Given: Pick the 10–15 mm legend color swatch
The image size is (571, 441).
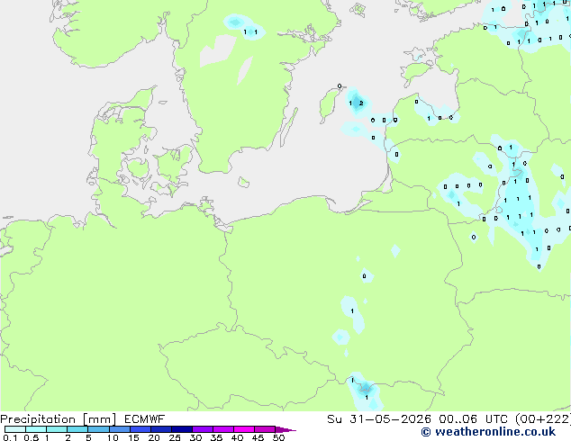Looking at the screenshot, I should click(119, 429).
